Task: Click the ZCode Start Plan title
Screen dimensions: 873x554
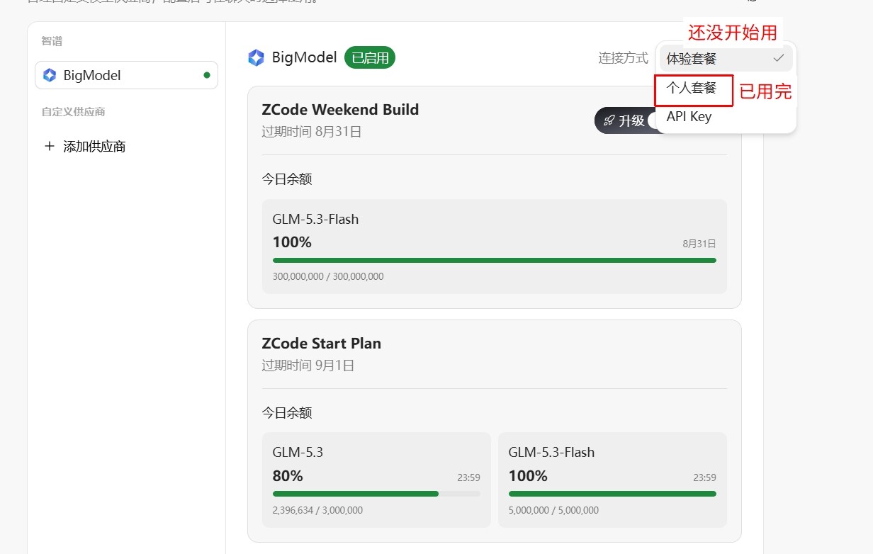Action: pyautogui.click(x=321, y=344)
